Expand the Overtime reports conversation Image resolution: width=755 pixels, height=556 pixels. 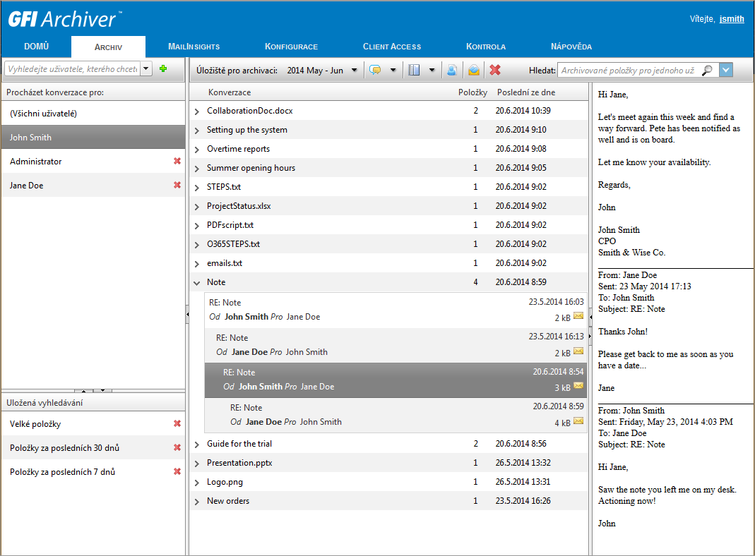coord(197,150)
